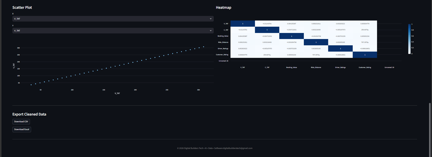432x157 pixels.
Task: Open the Y axis V_TAT dropdown
Action: pyautogui.click(x=113, y=30)
